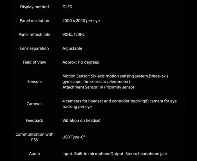Select the Approx. 110 degrees value
The width and height of the screenshot is (197, 161).
pos(81,62)
